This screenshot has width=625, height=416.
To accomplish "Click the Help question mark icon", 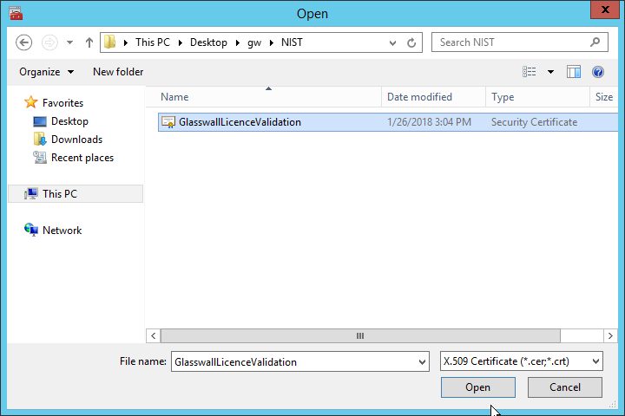I will [598, 72].
